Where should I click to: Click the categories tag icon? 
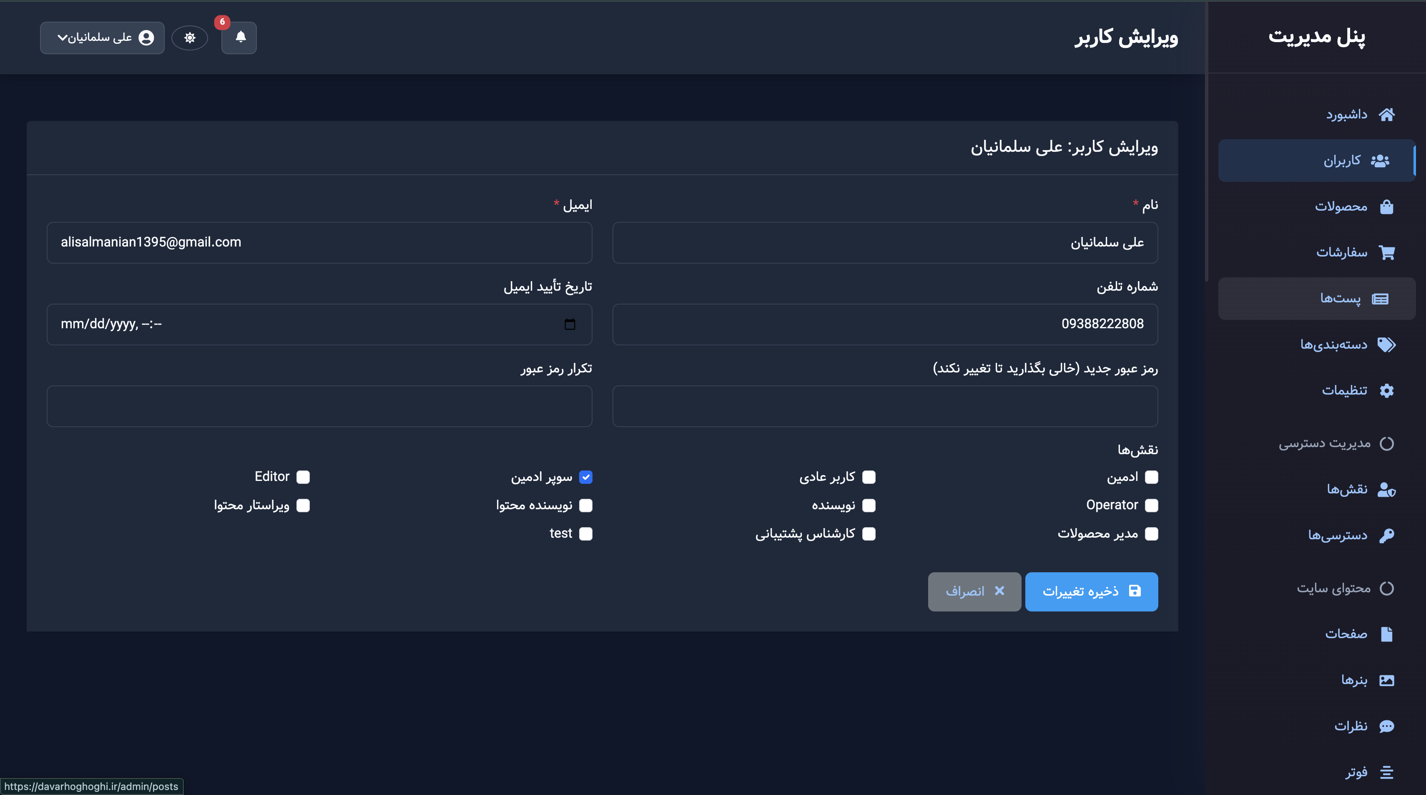click(x=1386, y=345)
